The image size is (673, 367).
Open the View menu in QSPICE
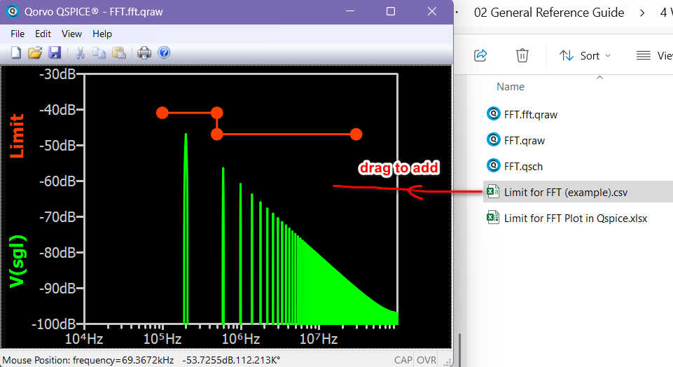[71, 34]
